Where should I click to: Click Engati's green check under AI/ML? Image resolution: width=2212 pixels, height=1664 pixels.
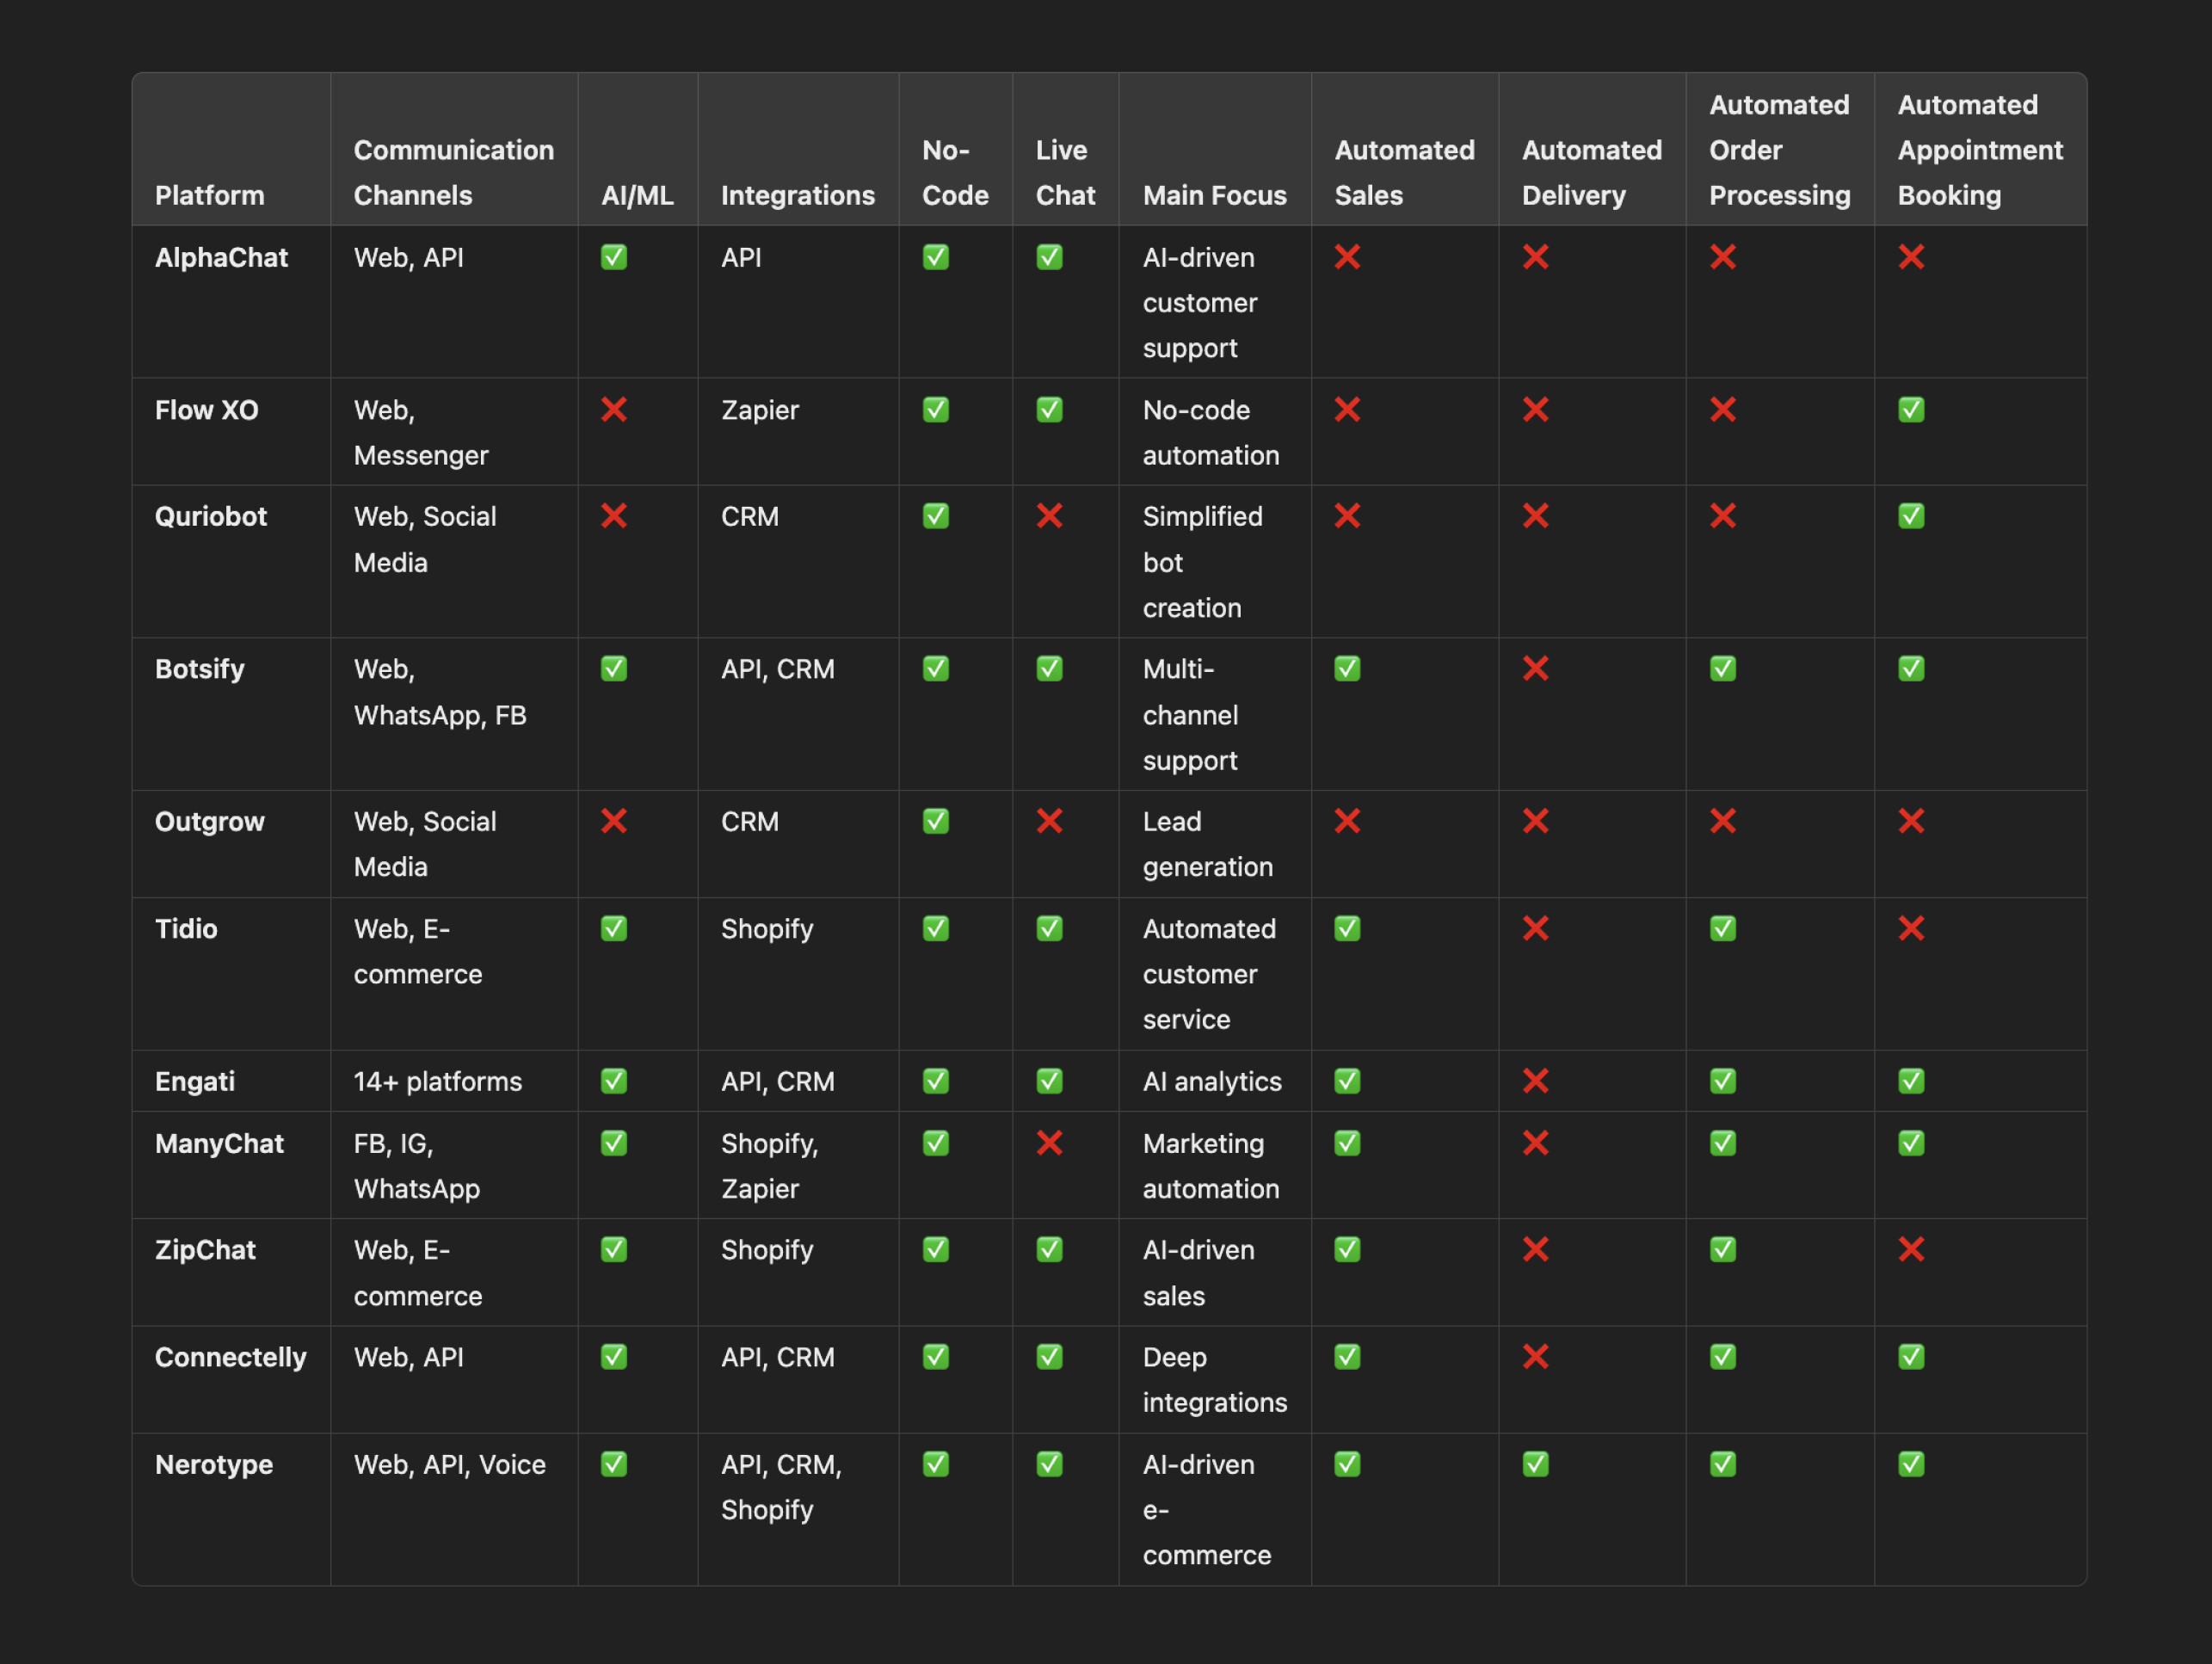[x=614, y=1081]
